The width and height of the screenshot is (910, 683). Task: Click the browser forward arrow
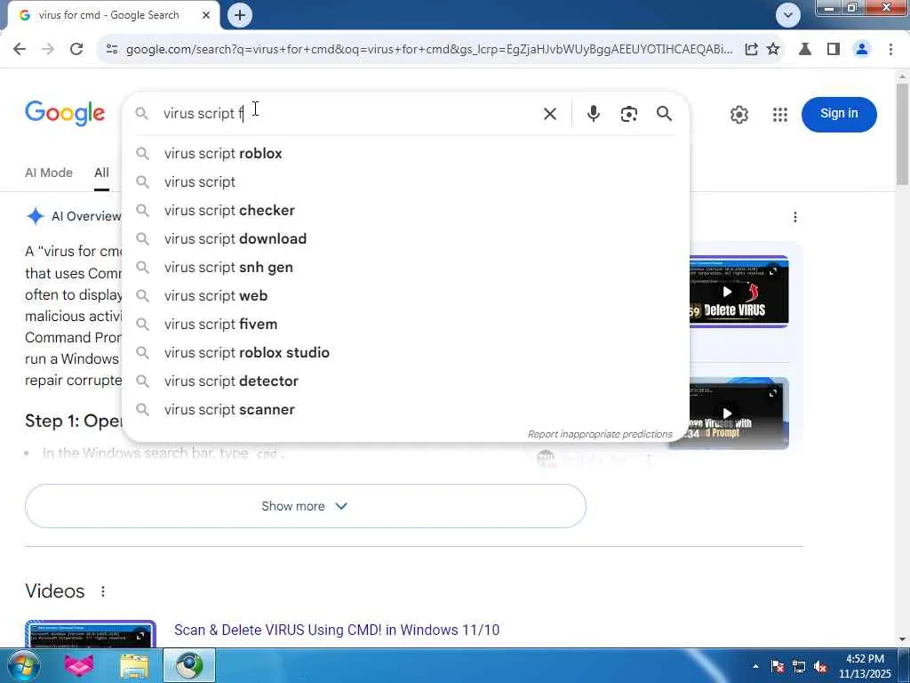[x=48, y=50]
